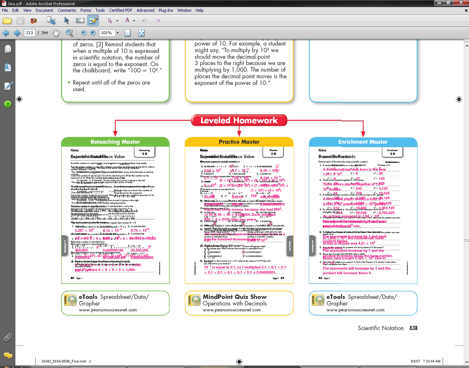Image resolution: width=469 pixels, height=368 pixels.
Task: Toggle fit to single page view
Action: coord(128,33)
